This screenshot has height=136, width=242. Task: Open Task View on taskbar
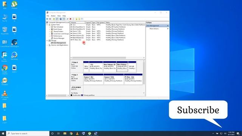coord(59,133)
